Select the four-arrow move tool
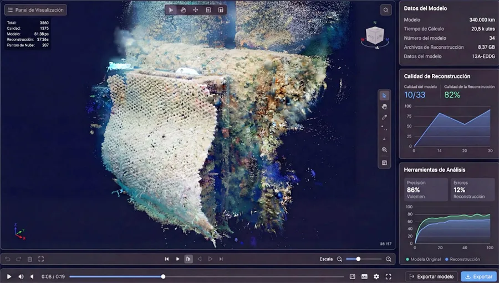The width and height of the screenshot is (499, 283). point(196,10)
